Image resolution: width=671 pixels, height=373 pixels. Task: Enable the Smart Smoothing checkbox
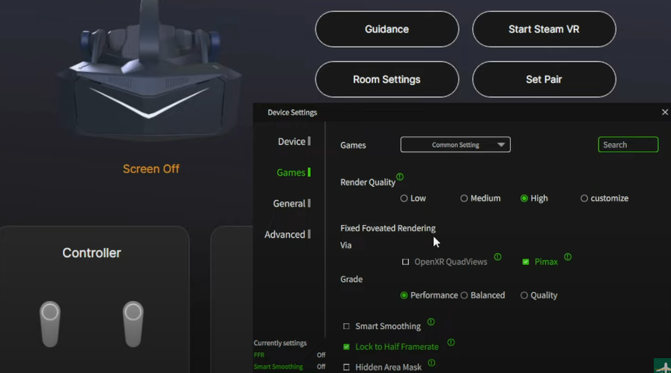tap(347, 327)
